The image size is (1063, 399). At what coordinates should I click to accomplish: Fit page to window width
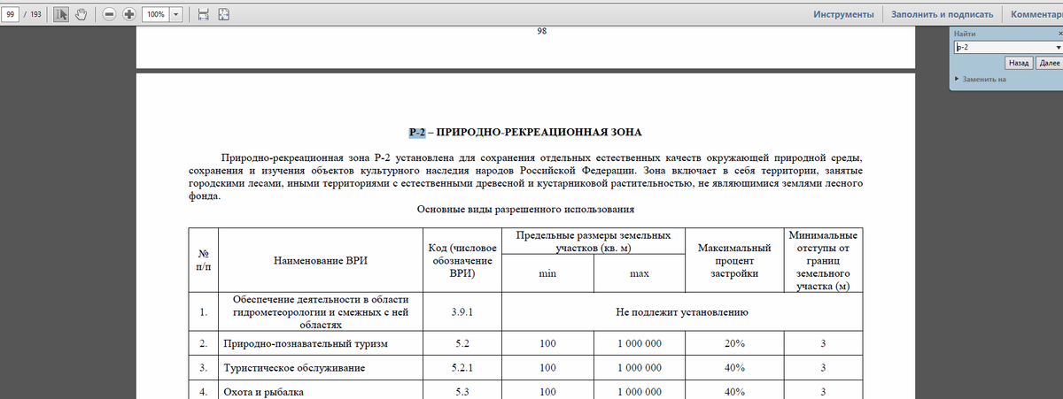(x=204, y=15)
